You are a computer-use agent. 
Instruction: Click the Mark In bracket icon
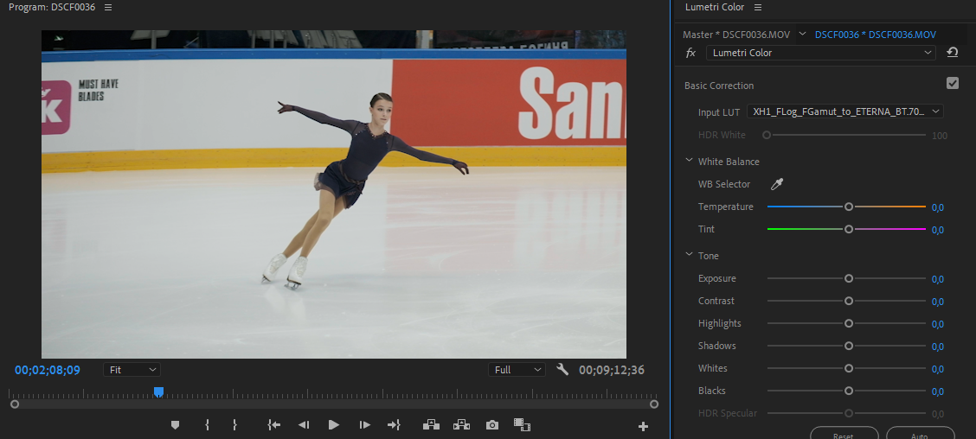tap(207, 424)
